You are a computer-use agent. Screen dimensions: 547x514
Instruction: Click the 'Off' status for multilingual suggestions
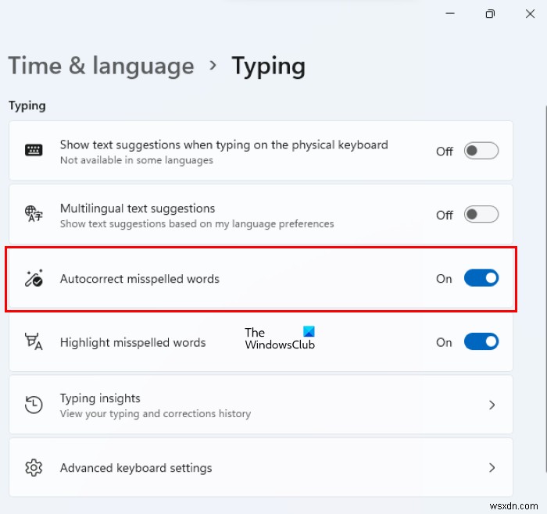click(x=445, y=215)
